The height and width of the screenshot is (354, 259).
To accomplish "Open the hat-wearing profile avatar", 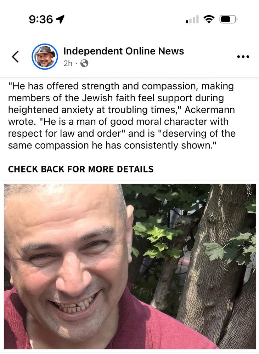I will [45, 56].
